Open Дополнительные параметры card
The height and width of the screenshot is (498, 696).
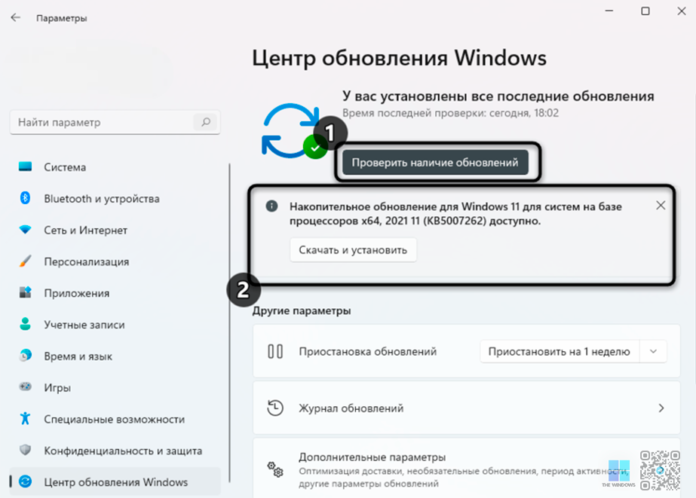coord(466,469)
